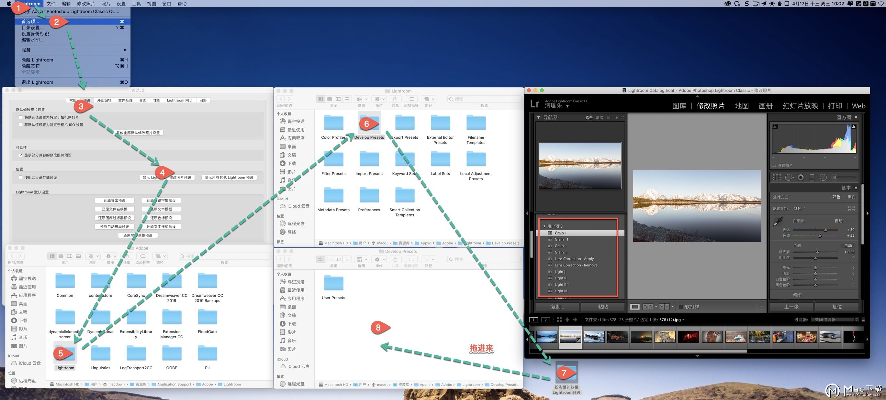Open the 帮助 menu in menu bar
Viewport: 886px width, 400px height.
click(x=182, y=4)
